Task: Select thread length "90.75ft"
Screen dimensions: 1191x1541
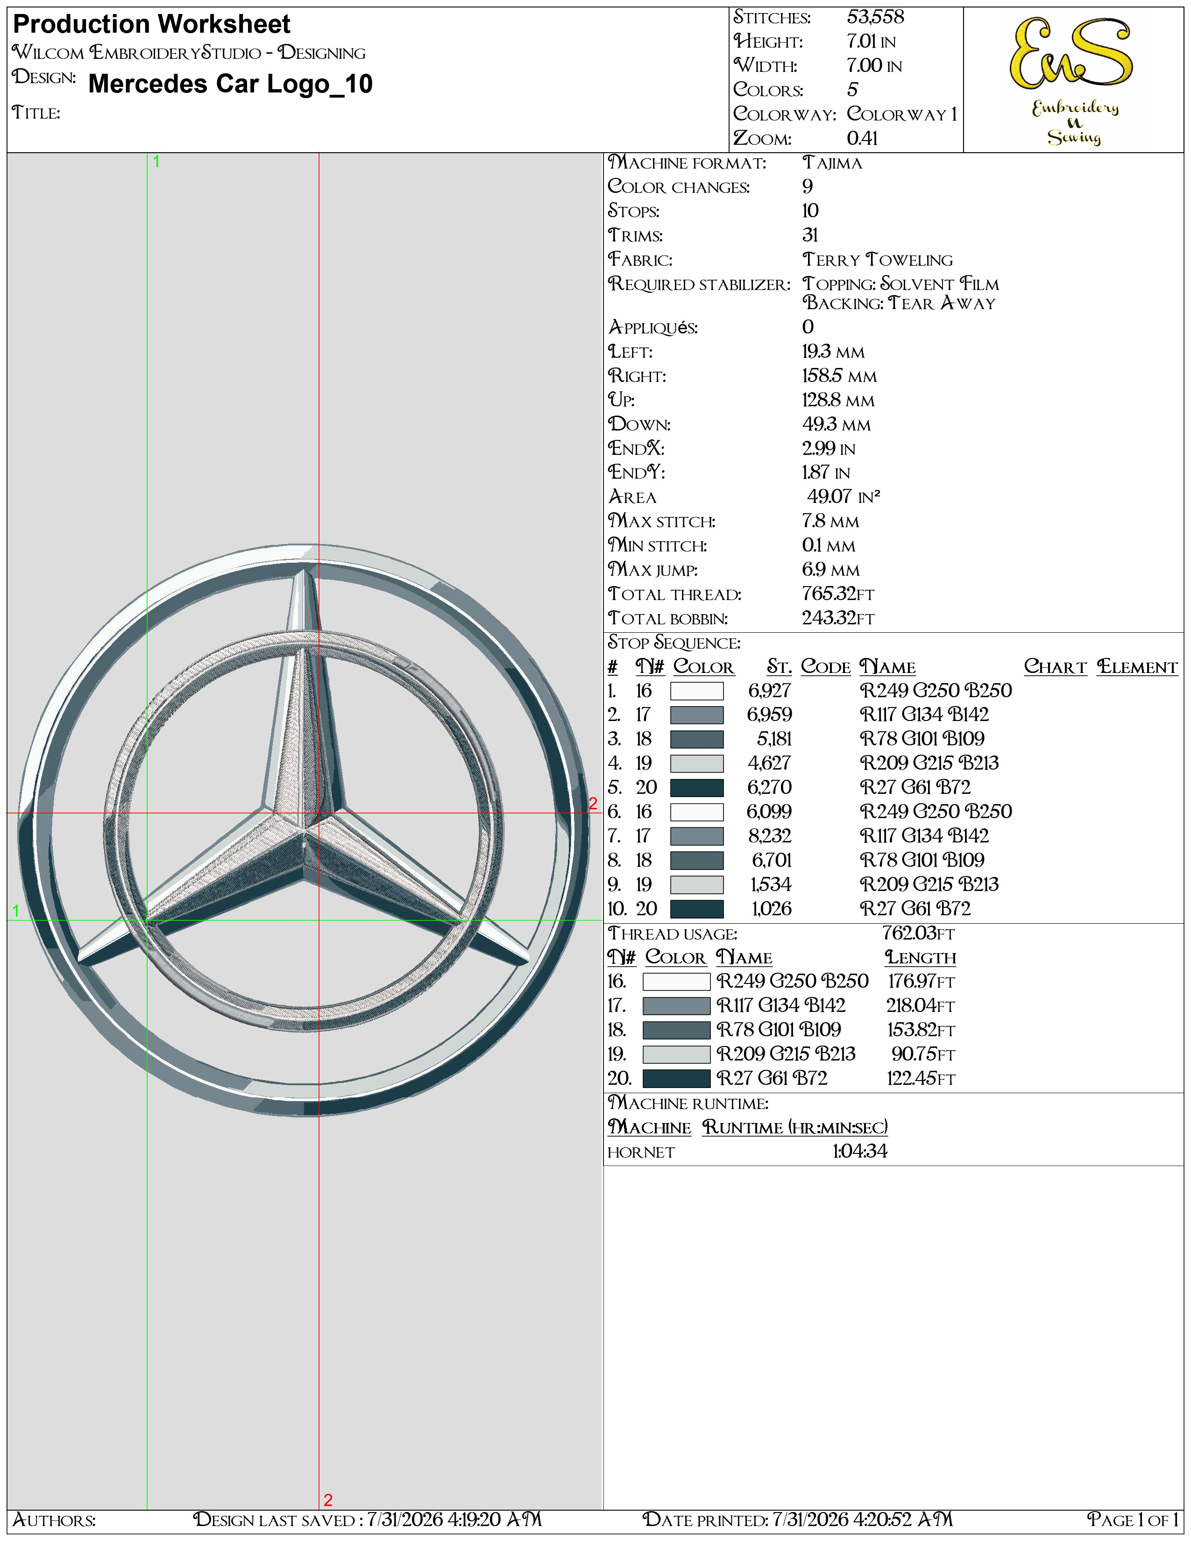Action: click(923, 1054)
